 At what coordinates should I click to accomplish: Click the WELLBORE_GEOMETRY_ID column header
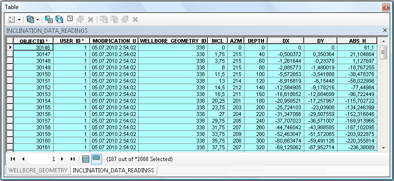click(173, 41)
